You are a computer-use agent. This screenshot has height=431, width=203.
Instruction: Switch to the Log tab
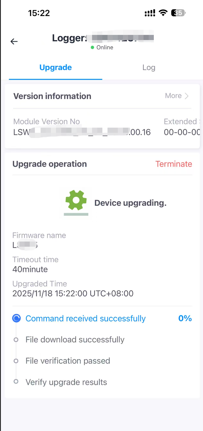pyautogui.click(x=149, y=68)
